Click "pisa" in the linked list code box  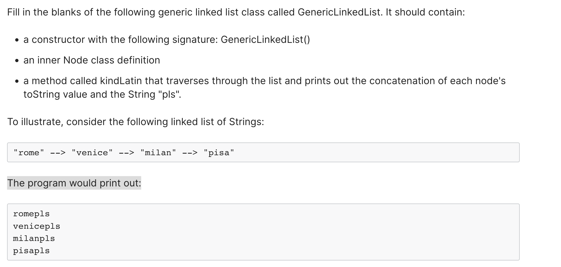point(219,153)
